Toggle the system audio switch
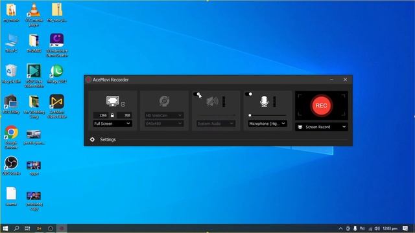This screenshot has height=233, width=415. [197, 94]
